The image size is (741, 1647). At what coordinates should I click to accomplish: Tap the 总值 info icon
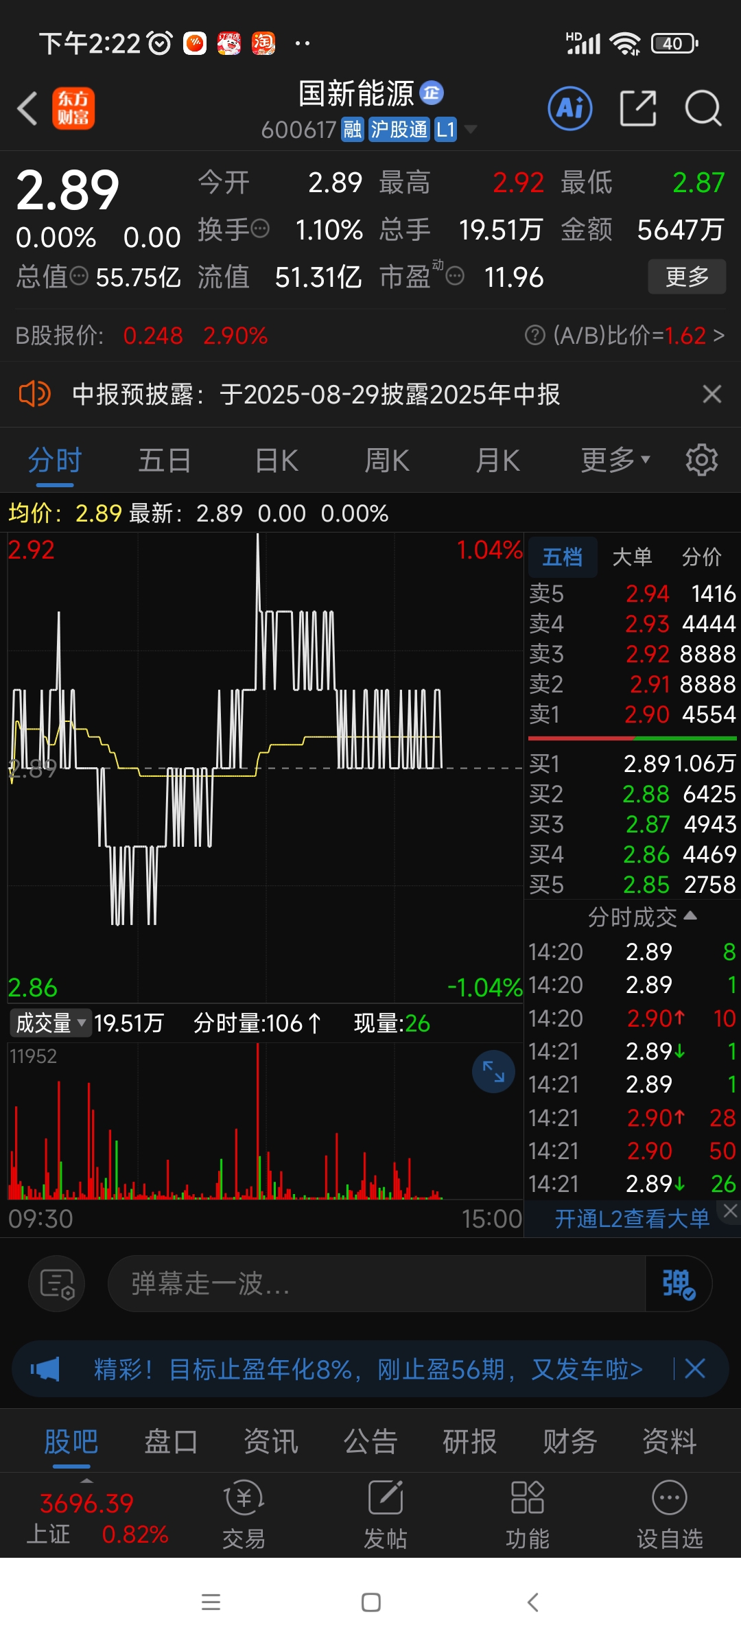[80, 276]
